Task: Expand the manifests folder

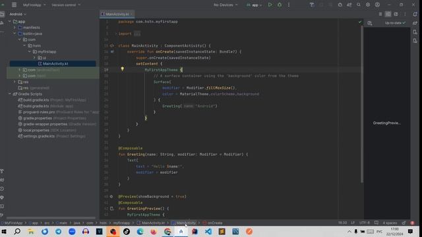Action: pos(15,28)
